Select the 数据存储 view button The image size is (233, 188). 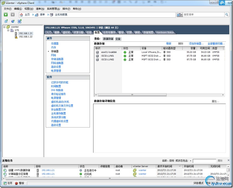[x=108, y=39]
